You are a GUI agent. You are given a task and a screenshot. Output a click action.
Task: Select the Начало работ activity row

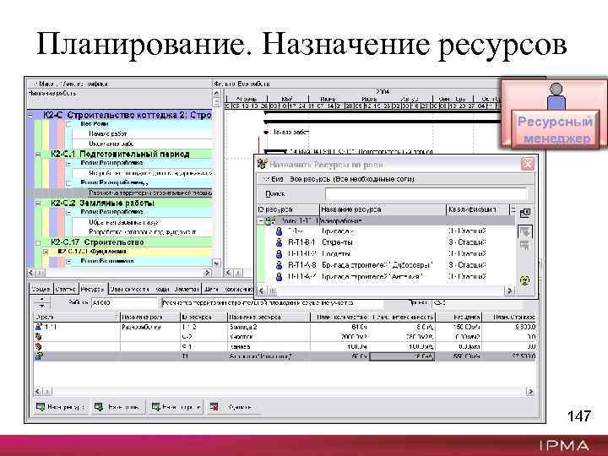tap(142, 133)
